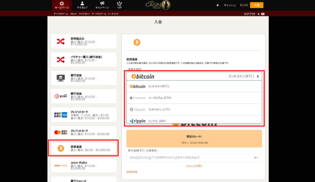Select 仮想通貨 bitcoin payment method
The width and height of the screenshot is (315, 182).
(x=84, y=148)
